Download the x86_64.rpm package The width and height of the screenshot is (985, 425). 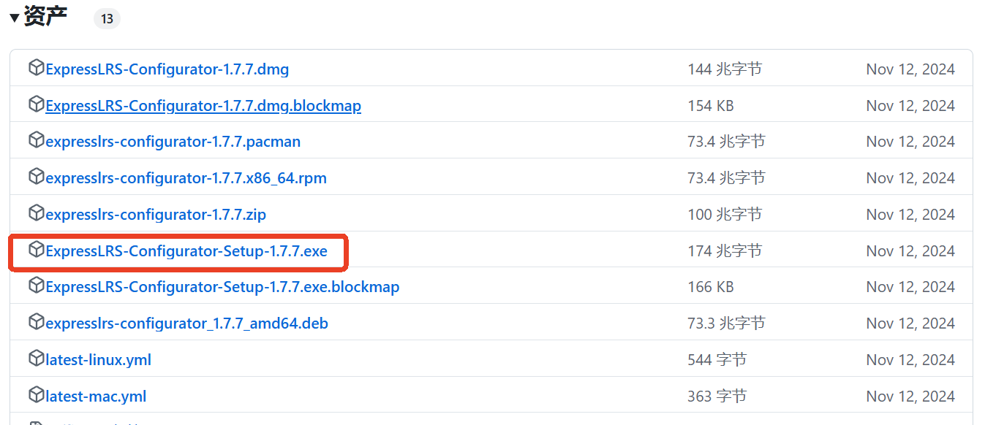point(186,178)
